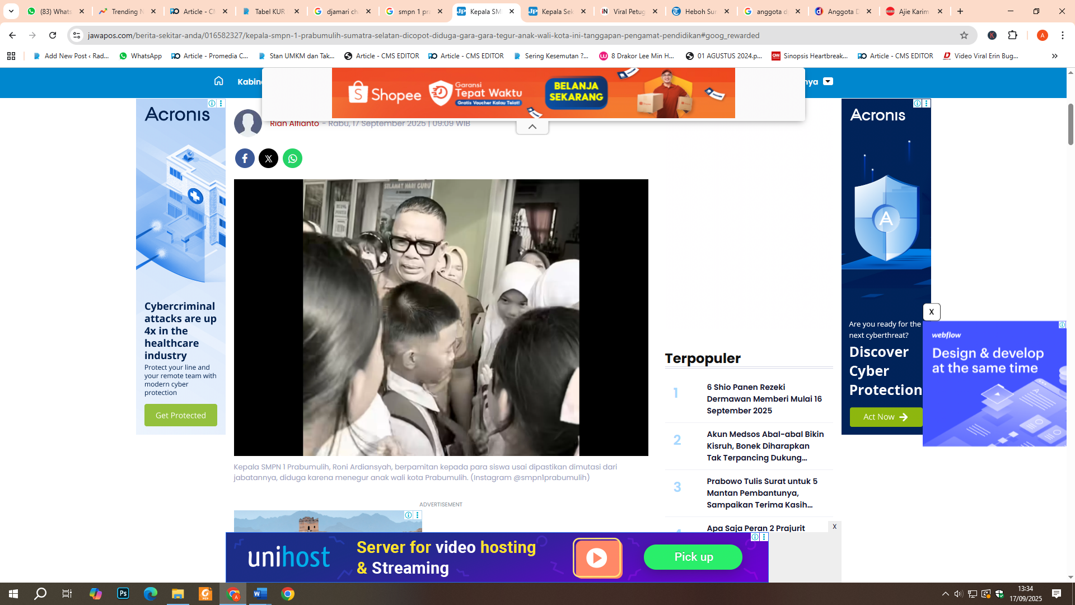Click the article video thumbnail

tap(441, 318)
